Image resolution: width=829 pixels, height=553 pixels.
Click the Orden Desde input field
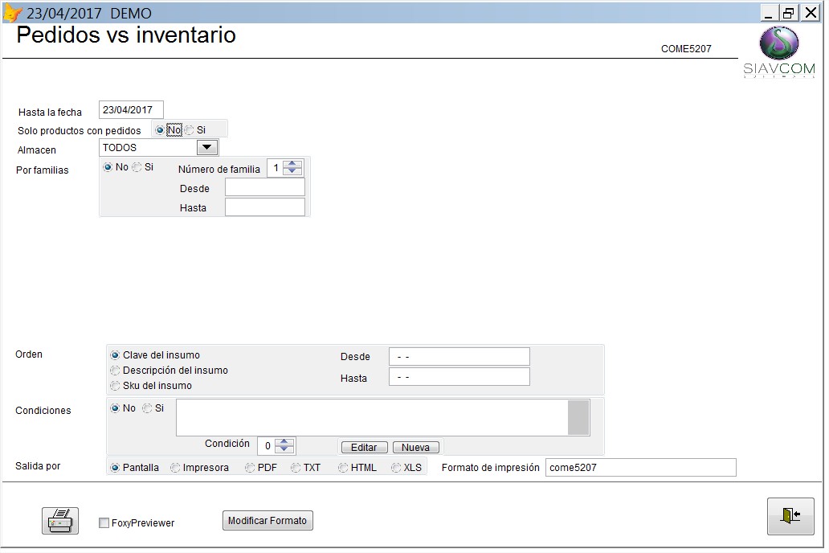coord(459,357)
